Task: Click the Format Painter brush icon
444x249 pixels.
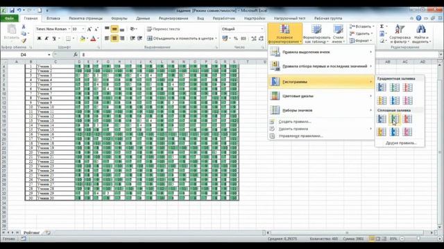Action: tap(24, 41)
